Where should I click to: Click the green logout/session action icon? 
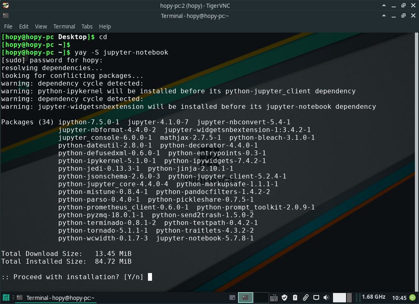pyautogui.click(x=412, y=297)
